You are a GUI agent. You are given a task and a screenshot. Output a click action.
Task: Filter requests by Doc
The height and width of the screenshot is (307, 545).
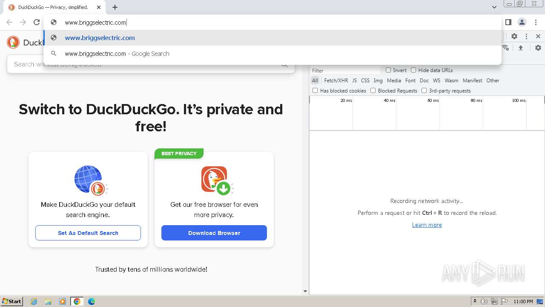coord(424,80)
